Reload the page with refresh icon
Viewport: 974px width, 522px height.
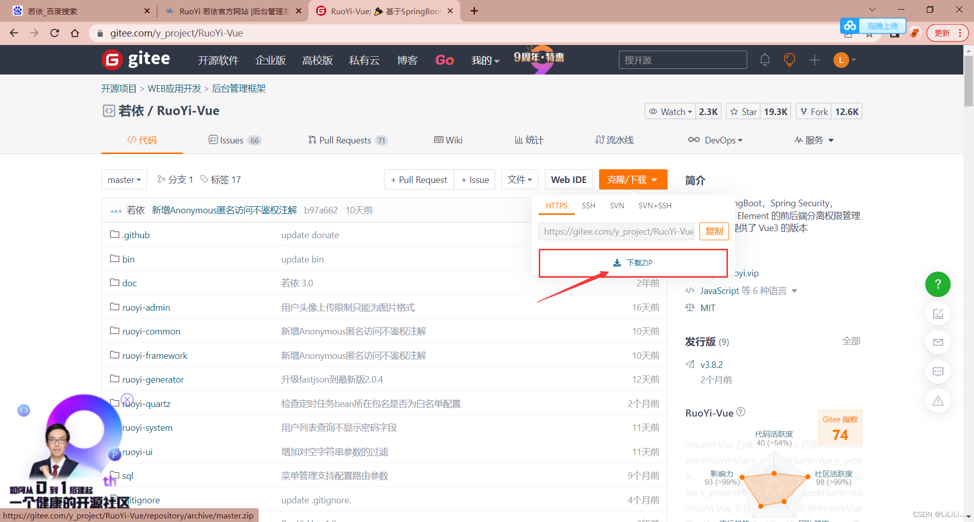point(55,33)
